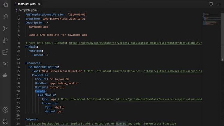The height and width of the screenshot is (126, 224).
Task: Click the Resources key
Action: (33, 63)
